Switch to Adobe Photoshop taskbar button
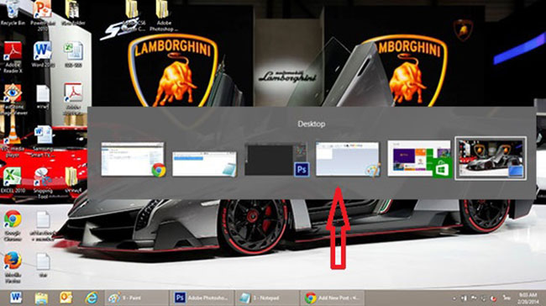The width and height of the screenshot is (546, 306). coord(202,298)
